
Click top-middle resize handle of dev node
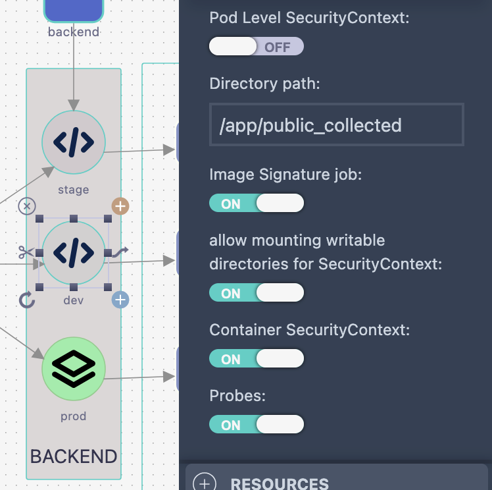(74, 218)
